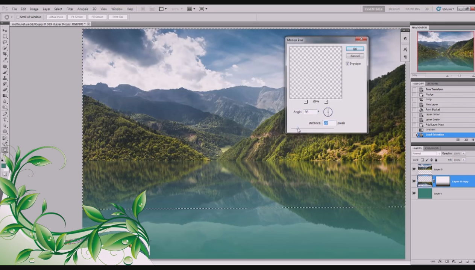Viewport: 475px width, 270px height.
Task: Click the Distance slider in Motion Blur
Action: point(312,128)
